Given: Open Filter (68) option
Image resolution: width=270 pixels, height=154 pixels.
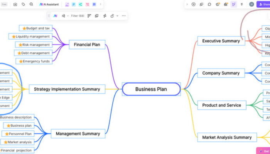Looking at the screenshot, I should point(78,16).
